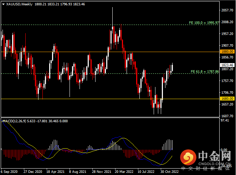Screen dimensions: 236x175
Task: Click the current price tag 1823.46
Action: (x=226, y=65)
